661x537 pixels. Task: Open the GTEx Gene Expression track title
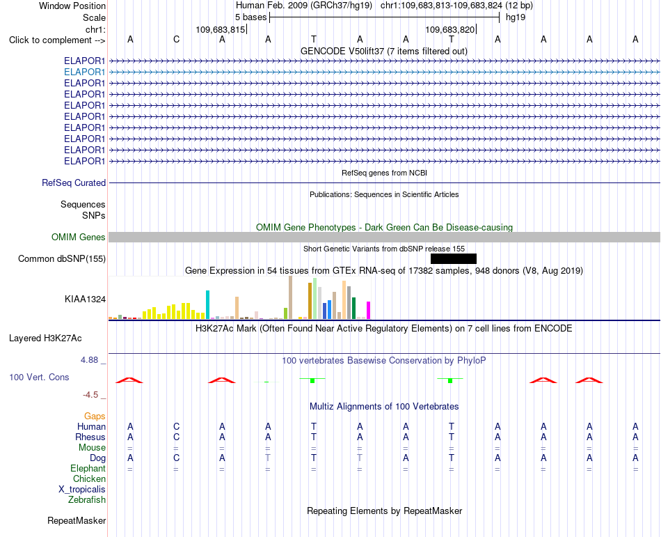[x=384, y=270]
